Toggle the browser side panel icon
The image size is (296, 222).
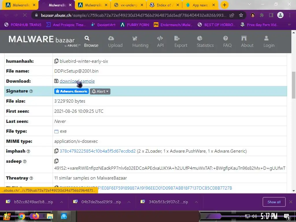271,15
